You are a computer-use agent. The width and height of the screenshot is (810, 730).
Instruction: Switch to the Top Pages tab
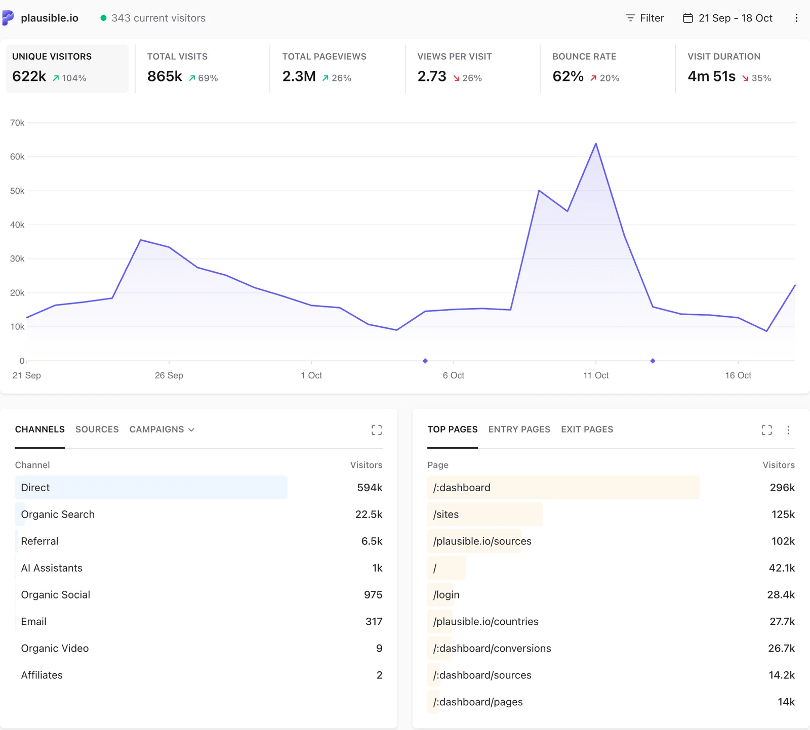coord(453,430)
